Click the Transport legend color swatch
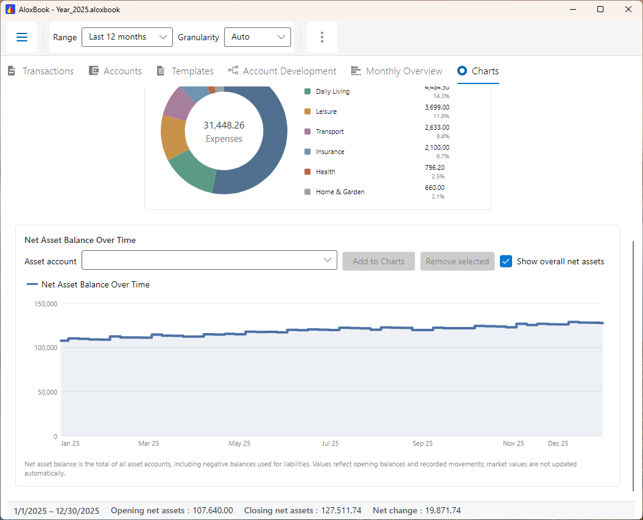This screenshot has width=643, height=520. coord(307,132)
